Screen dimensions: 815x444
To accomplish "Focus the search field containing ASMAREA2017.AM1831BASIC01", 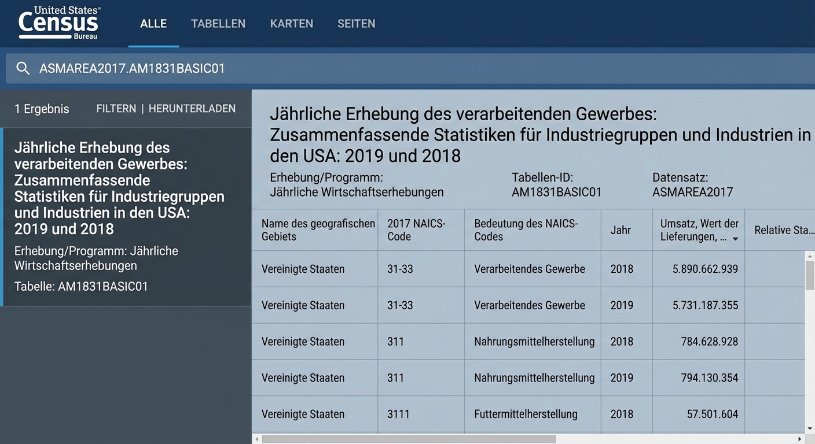I will tap(405, 68).
